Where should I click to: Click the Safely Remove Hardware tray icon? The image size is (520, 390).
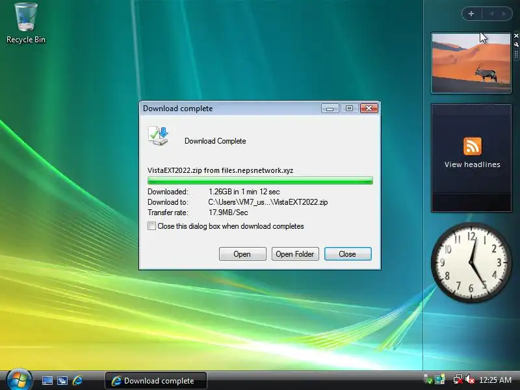(x=428, y=380)
